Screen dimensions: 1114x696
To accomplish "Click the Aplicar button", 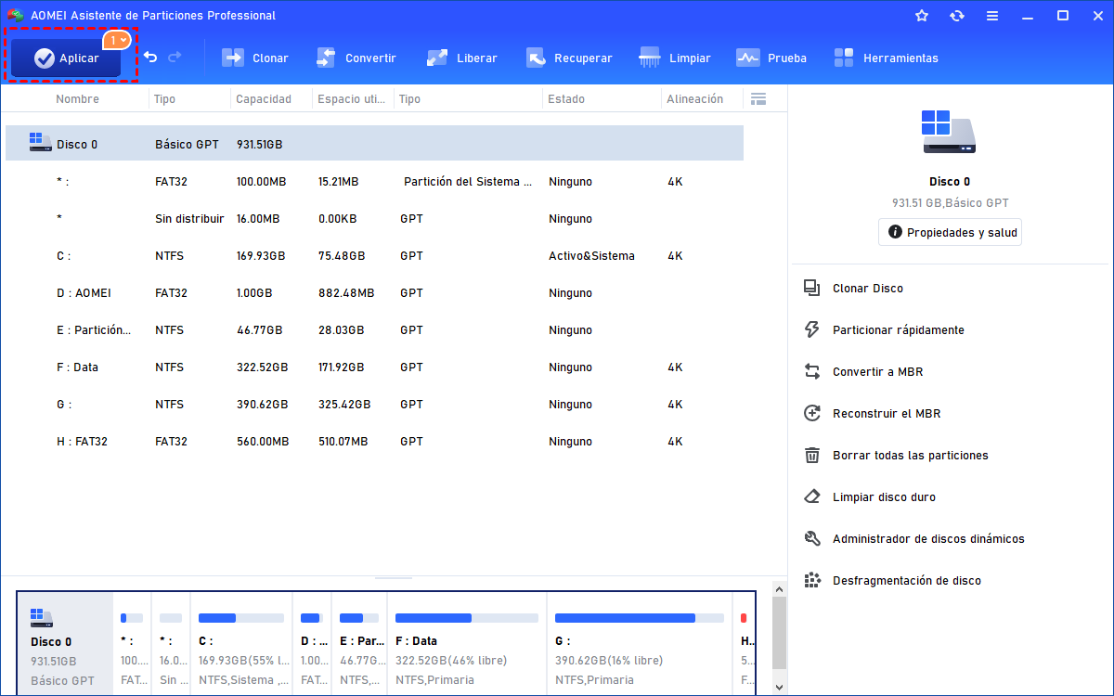I will [66, 58].
